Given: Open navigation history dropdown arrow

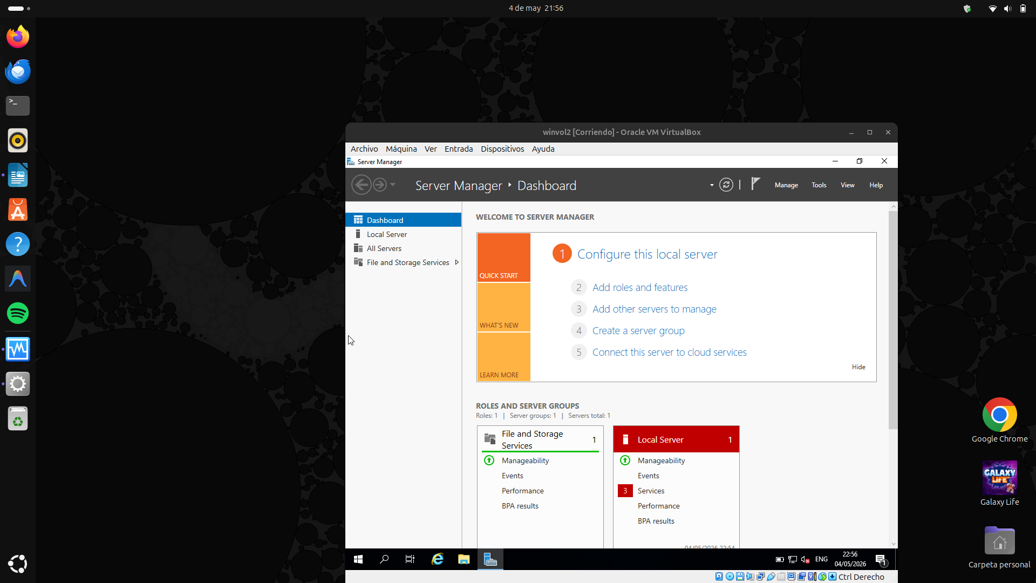Looking at the screenshot, I should (393, 185).
